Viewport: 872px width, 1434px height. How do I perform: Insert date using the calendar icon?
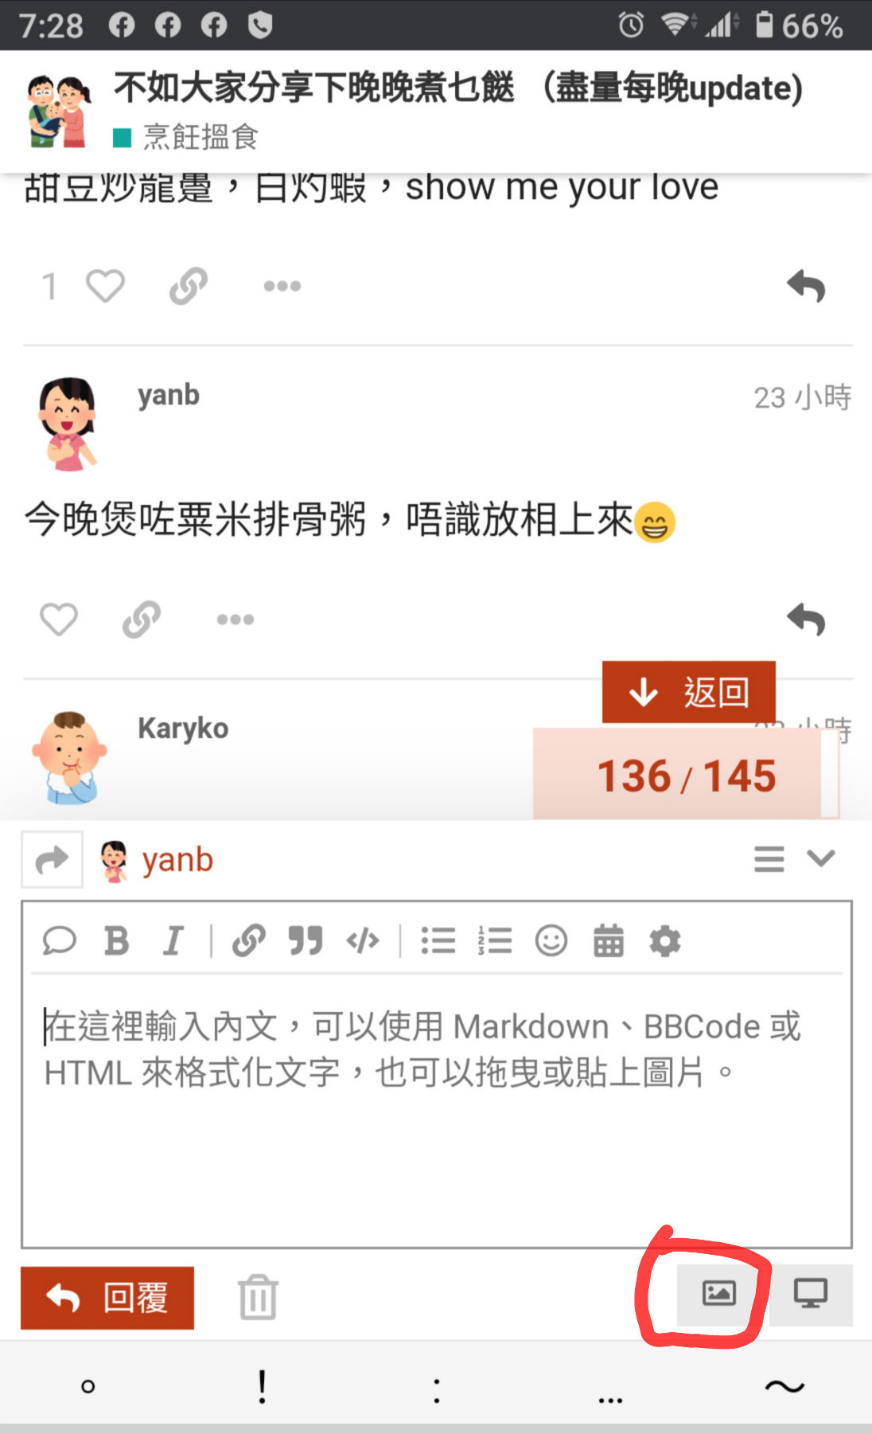[609, 940]
